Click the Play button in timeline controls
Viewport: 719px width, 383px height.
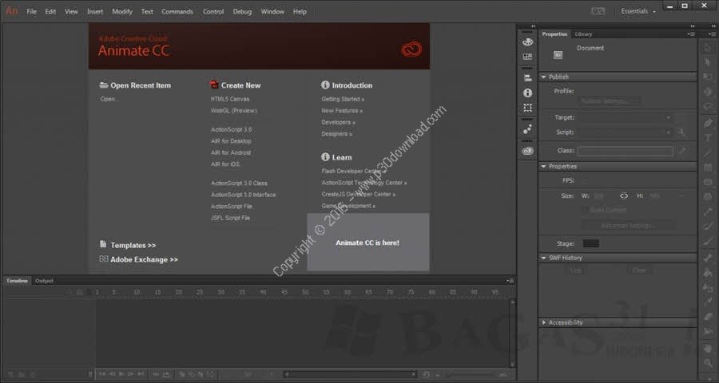point(121,374)
